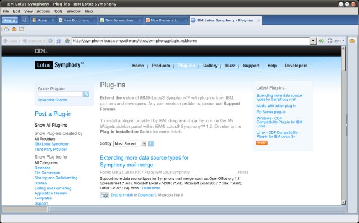Click in the URL address field

point(191,41)
